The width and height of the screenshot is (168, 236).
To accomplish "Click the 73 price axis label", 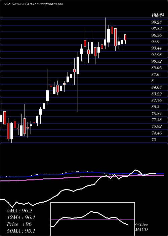I will pos(154,140).
